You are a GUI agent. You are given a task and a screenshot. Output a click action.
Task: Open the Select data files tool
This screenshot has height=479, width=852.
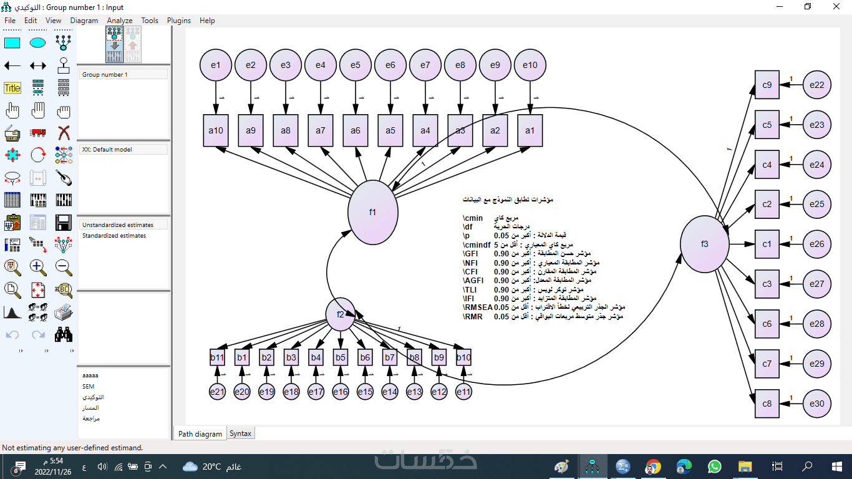click(x=12, y=200)
